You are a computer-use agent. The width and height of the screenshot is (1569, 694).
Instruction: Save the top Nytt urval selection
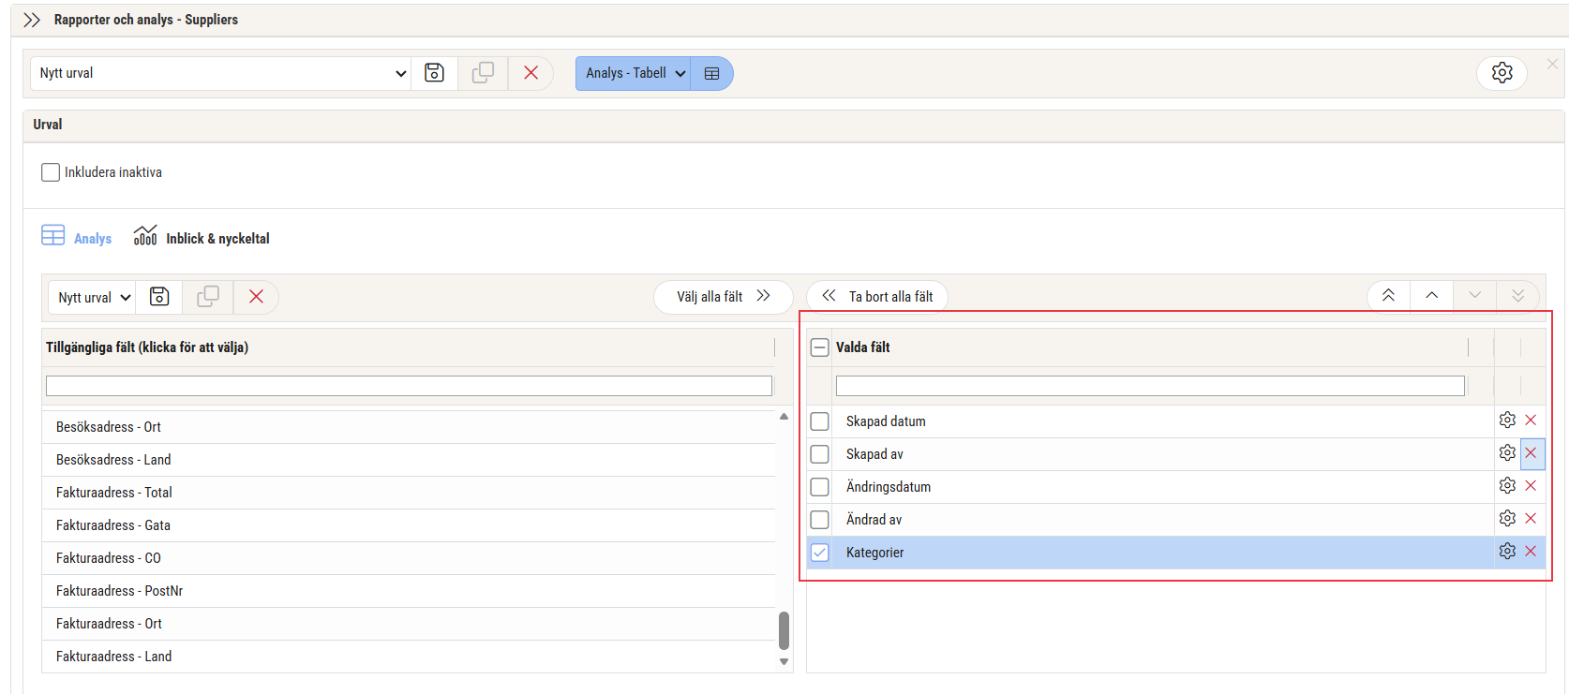click(x=434, y=73)
